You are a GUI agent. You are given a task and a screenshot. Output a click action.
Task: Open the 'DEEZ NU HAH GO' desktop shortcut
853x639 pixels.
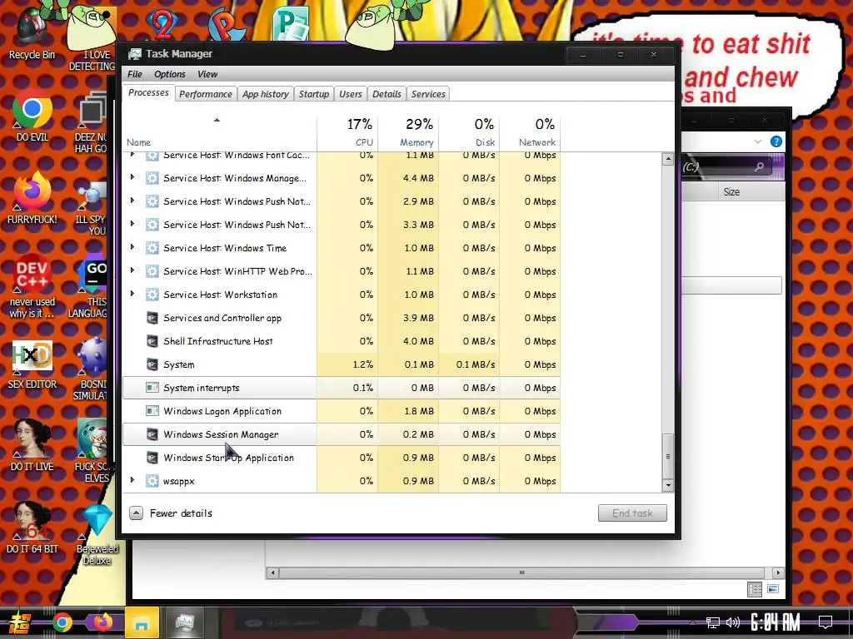(92, 122)
